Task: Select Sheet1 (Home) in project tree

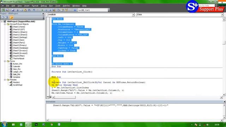Action: pos(19,27)
